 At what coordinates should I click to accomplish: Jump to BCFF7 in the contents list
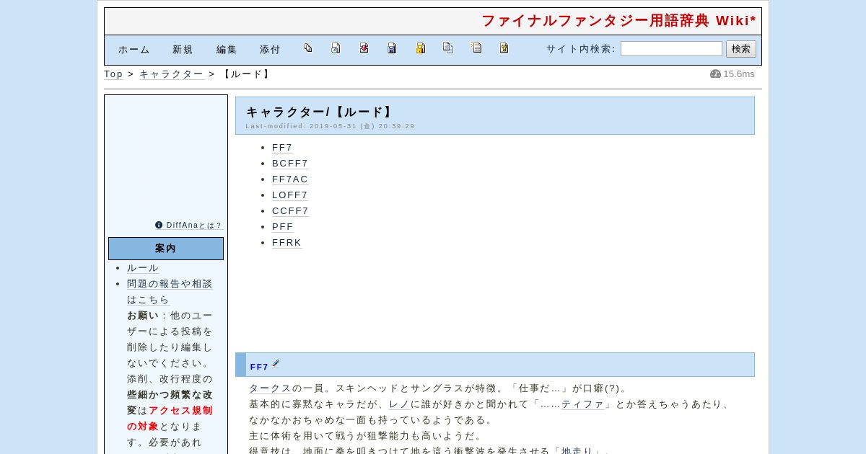click(x=290, y=164)
